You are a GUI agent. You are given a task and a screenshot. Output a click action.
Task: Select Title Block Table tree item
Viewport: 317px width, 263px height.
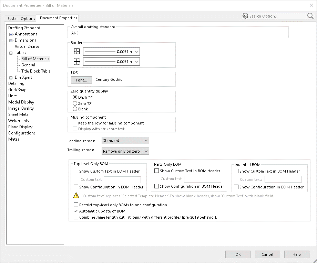(36, 71)
